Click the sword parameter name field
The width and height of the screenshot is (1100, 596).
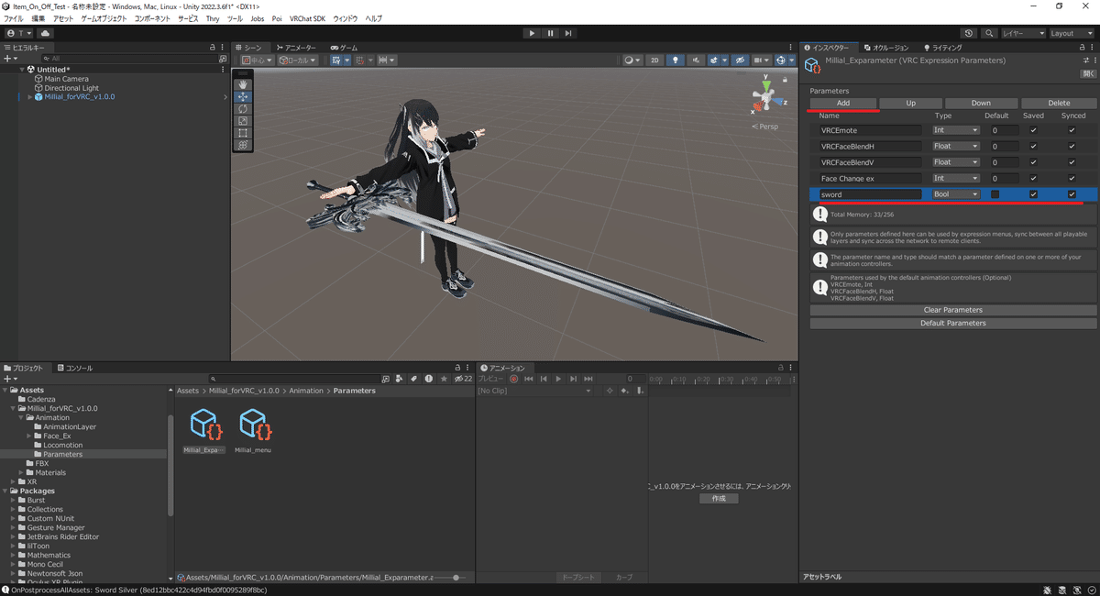click(871, 194)
